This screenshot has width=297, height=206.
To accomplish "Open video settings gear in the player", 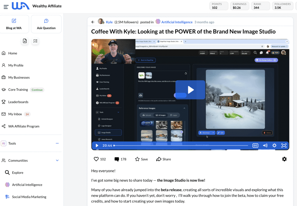I will pyautogui.click(x=274, y=146).
